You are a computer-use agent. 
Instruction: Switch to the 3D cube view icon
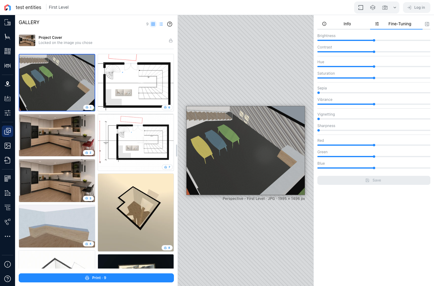pyautogui.click(x=373, y=8)
